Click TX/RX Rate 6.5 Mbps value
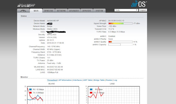Screen dimensions: 176x104 click(x=117, y=32)
